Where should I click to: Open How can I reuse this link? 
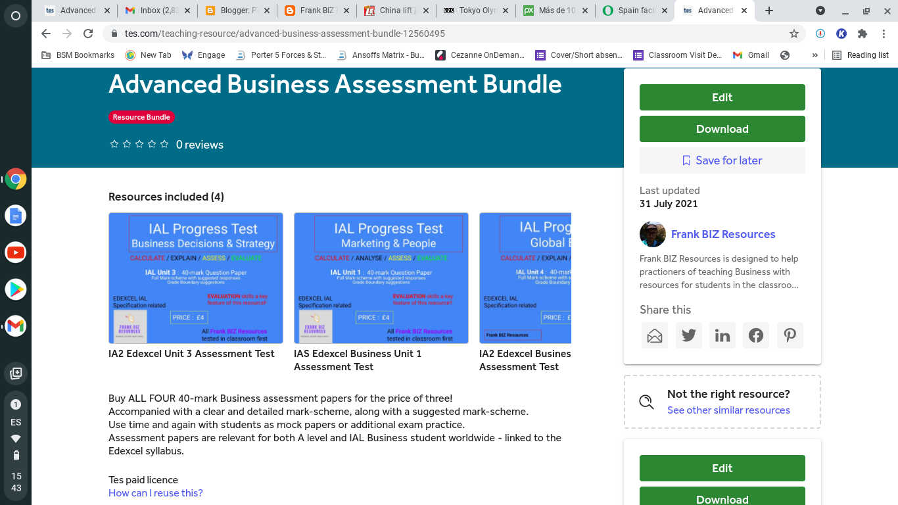point(156,493)
